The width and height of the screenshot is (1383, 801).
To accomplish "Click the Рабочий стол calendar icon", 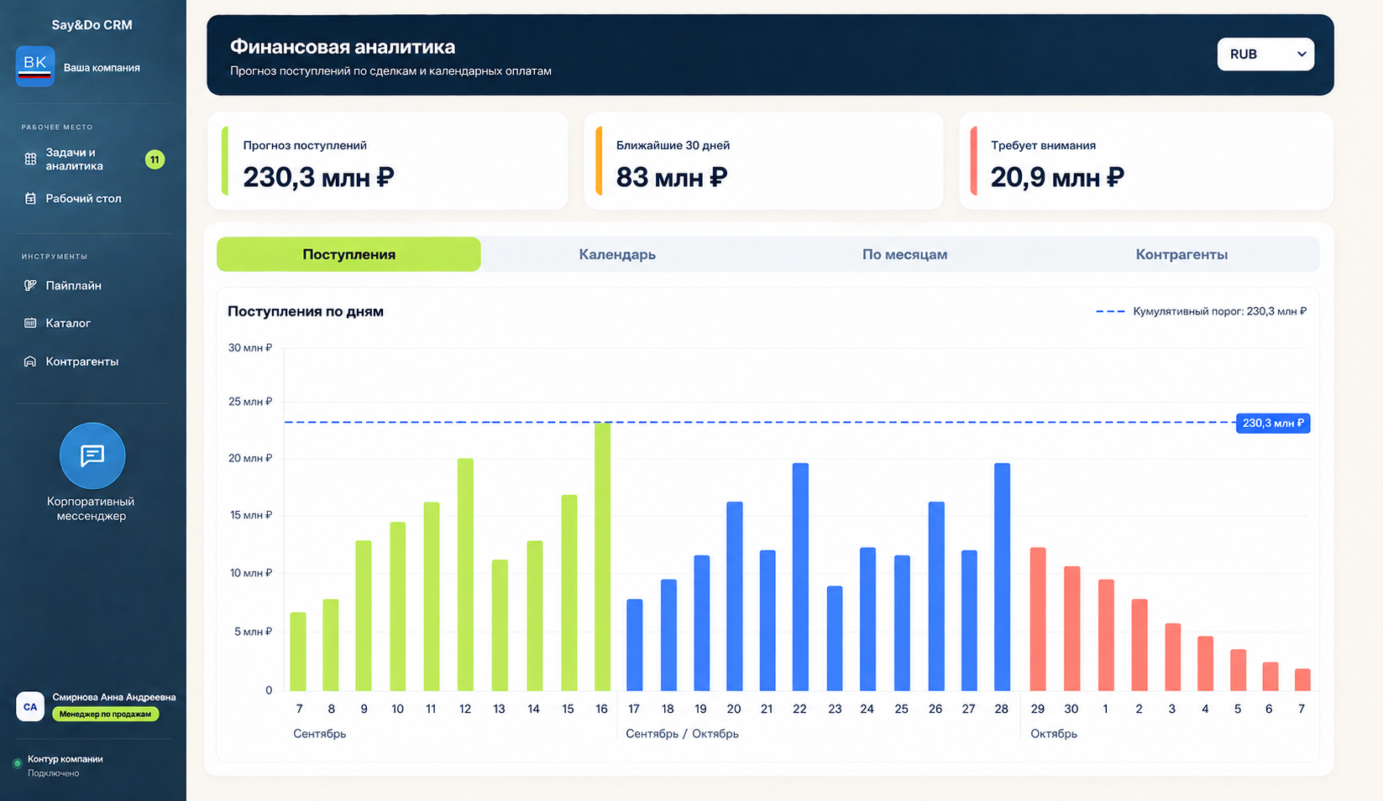I will tap(30, 199).
